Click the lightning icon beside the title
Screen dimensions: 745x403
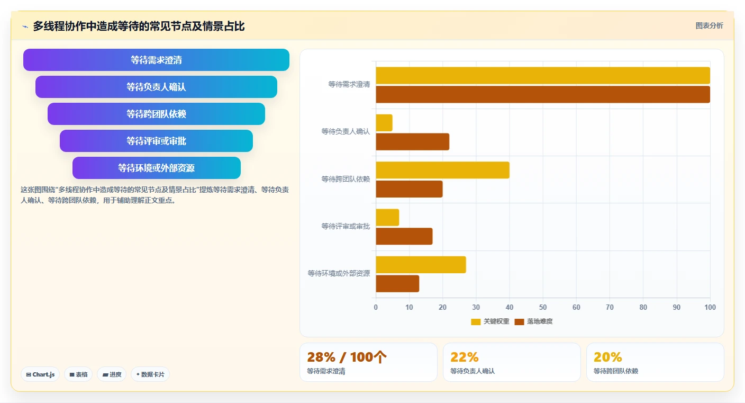pyautogui.click(x=25, y=26)
